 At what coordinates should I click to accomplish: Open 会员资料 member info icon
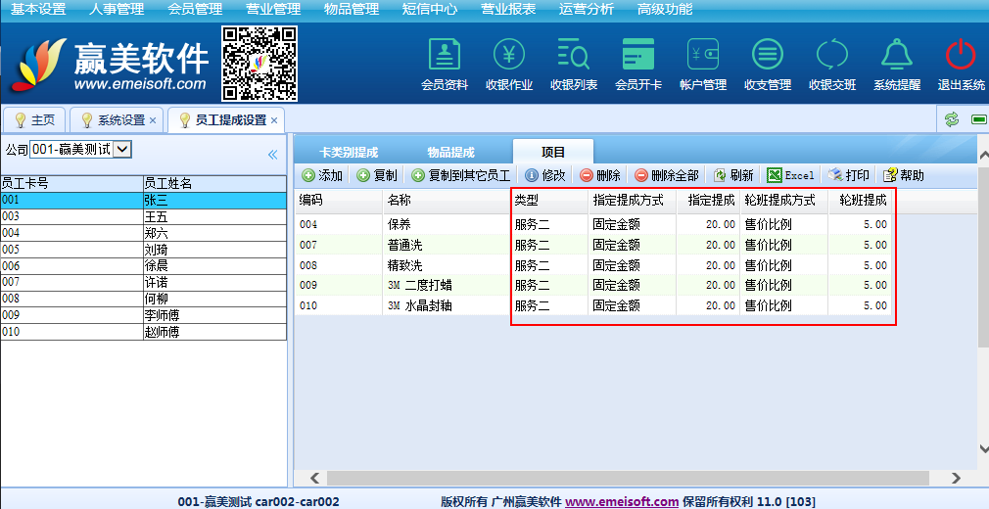point(444,55)
